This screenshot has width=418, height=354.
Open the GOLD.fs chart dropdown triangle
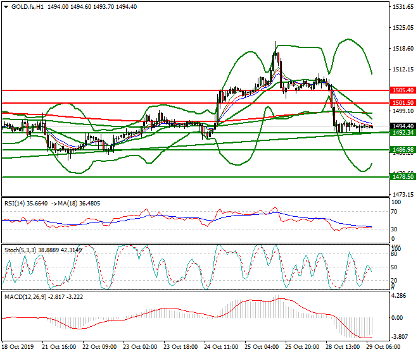point(6,7)
